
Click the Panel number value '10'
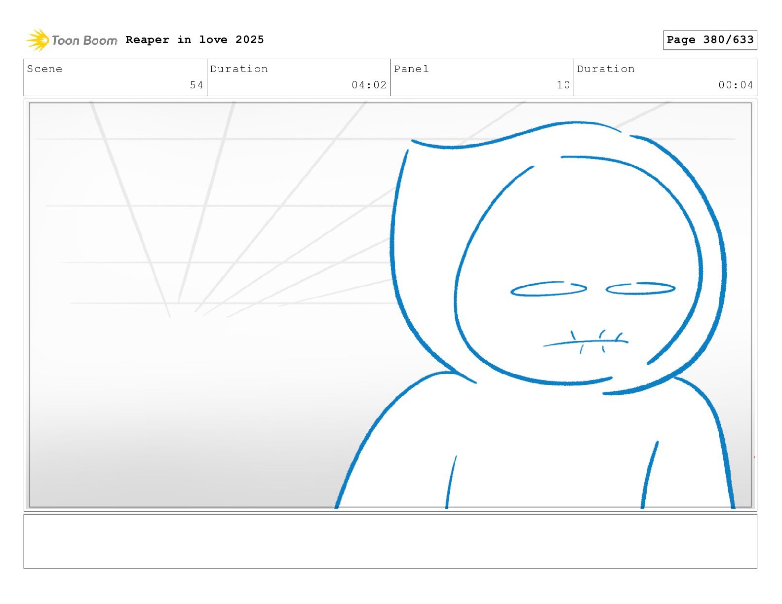point(563,85)
